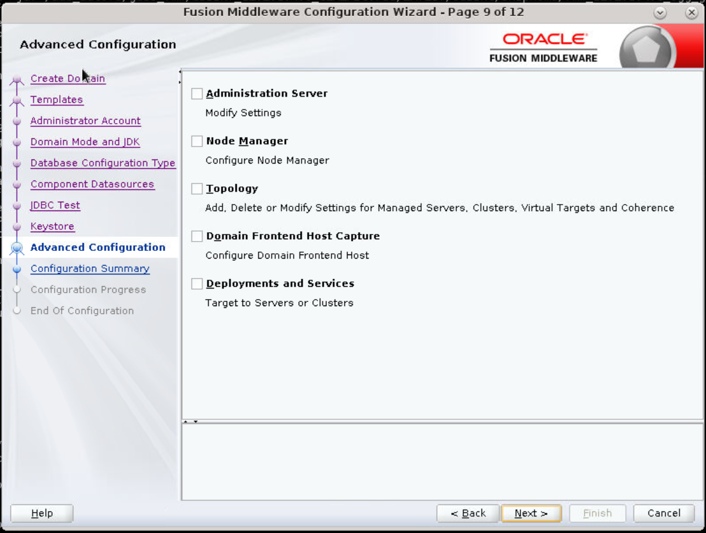Select Advanced Configuration in the step list
Viewport: 706px width, 533px height.
98,247
